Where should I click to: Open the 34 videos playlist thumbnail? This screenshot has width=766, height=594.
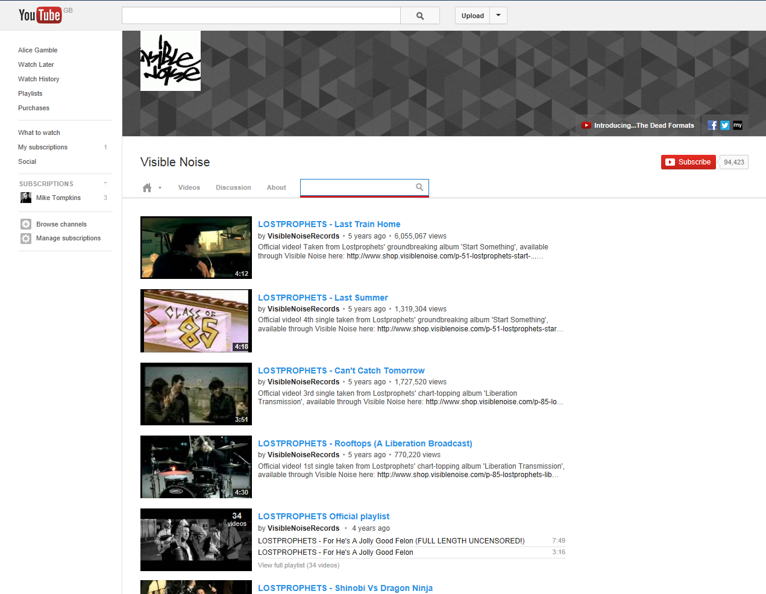pos(196,540)
